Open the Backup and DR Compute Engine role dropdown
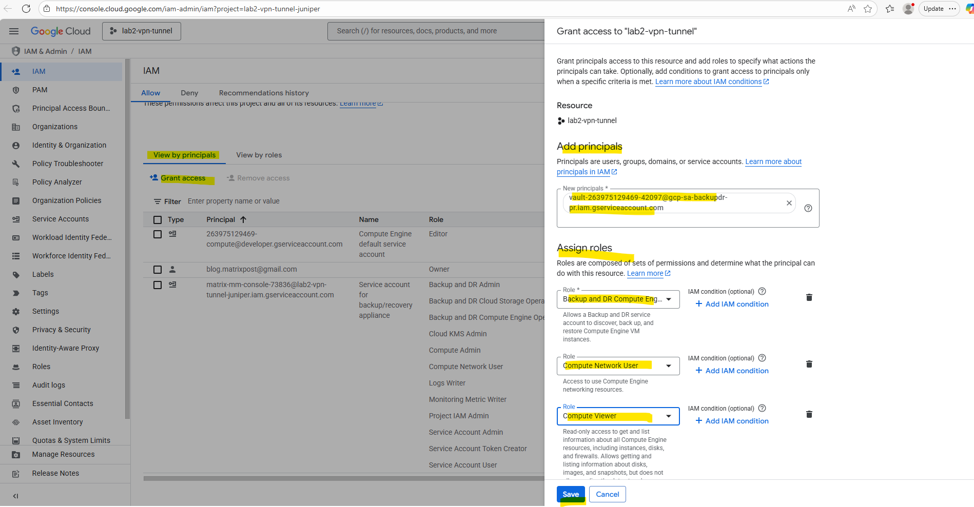The width and height of the screenshot is (974, 507). [618, 299]
